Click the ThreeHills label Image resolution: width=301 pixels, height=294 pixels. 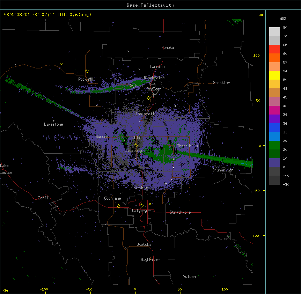tap(188, 146)
